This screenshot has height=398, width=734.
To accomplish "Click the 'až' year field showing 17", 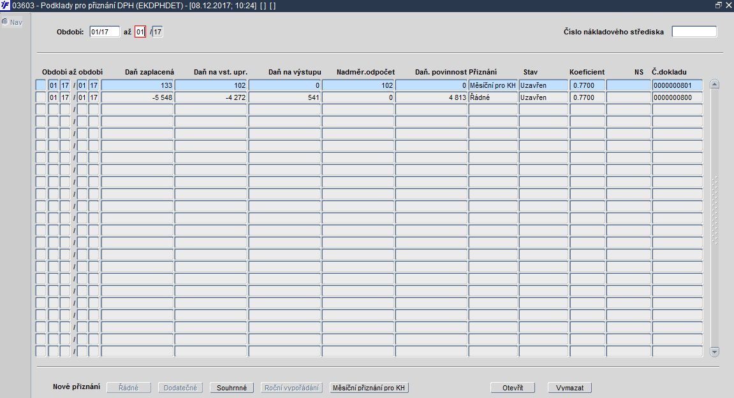I will click(158, 32).
